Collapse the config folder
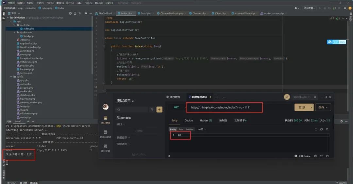Screen dimensions: 353x184 (x=11, y=76)
